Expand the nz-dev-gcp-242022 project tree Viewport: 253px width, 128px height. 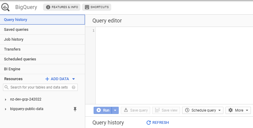coord(6,99)
